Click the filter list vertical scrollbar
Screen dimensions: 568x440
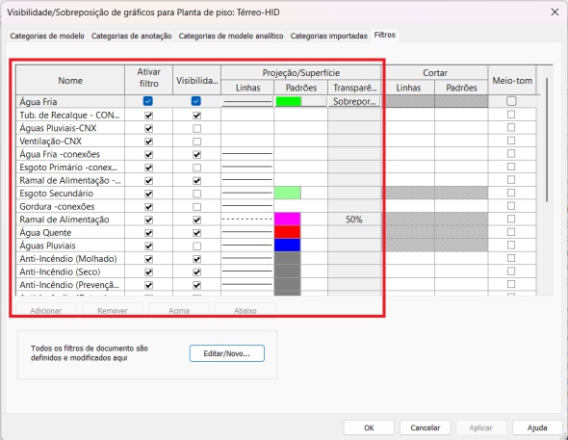coord(547,140)
